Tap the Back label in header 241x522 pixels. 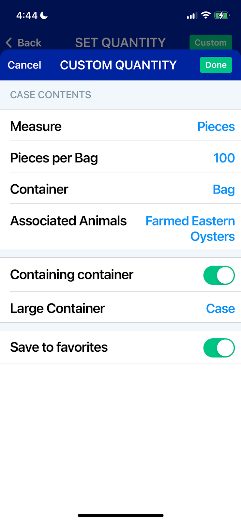29,42
